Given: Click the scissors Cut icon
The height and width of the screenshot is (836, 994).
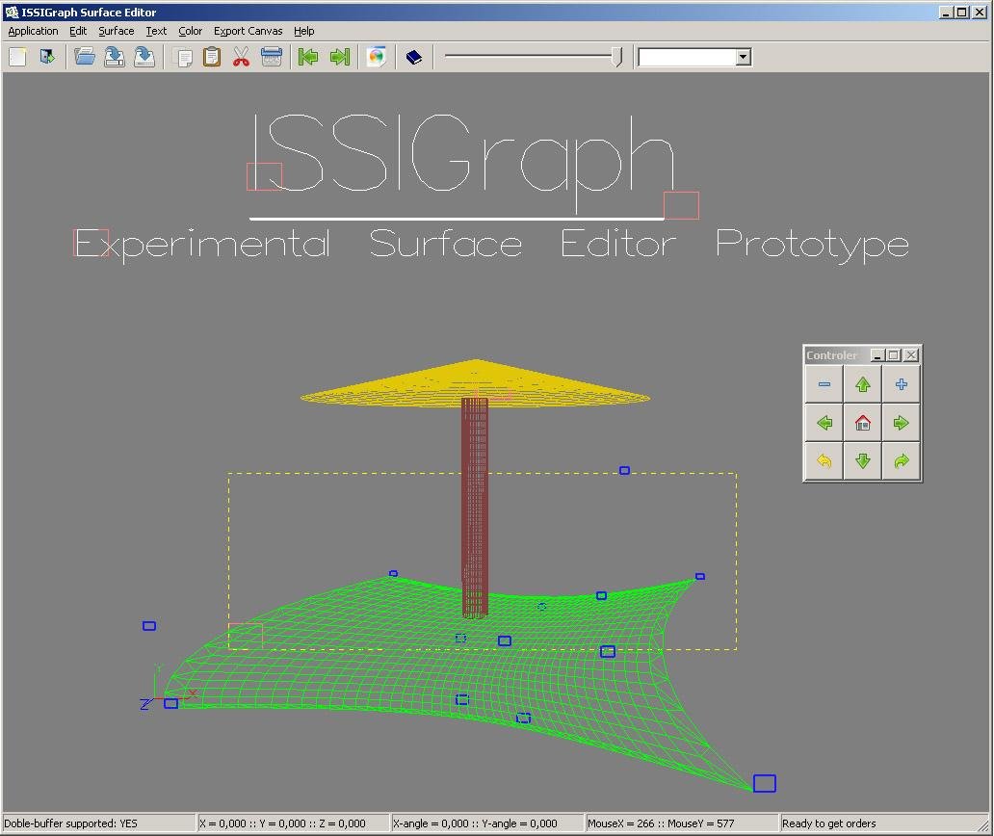Looking at the screenshot, I should click(241, 57).
